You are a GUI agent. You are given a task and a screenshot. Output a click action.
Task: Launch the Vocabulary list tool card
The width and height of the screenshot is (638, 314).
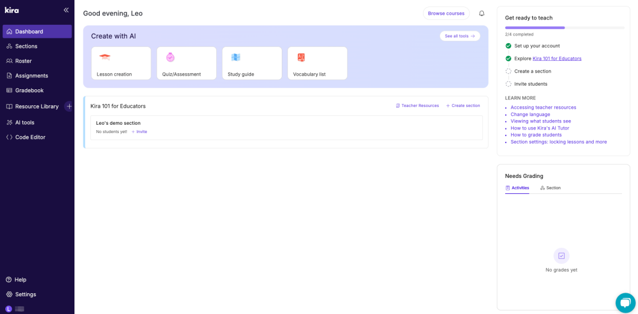pos(317,63)
